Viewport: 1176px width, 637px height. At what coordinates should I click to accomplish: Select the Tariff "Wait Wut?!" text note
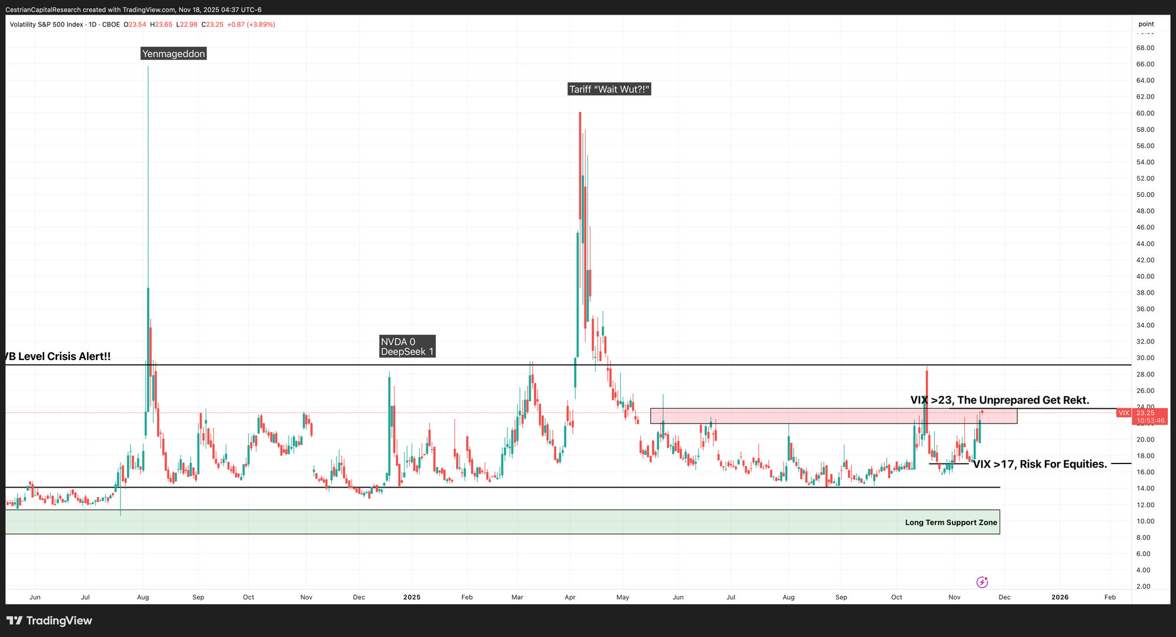click(x=609, y=89)
